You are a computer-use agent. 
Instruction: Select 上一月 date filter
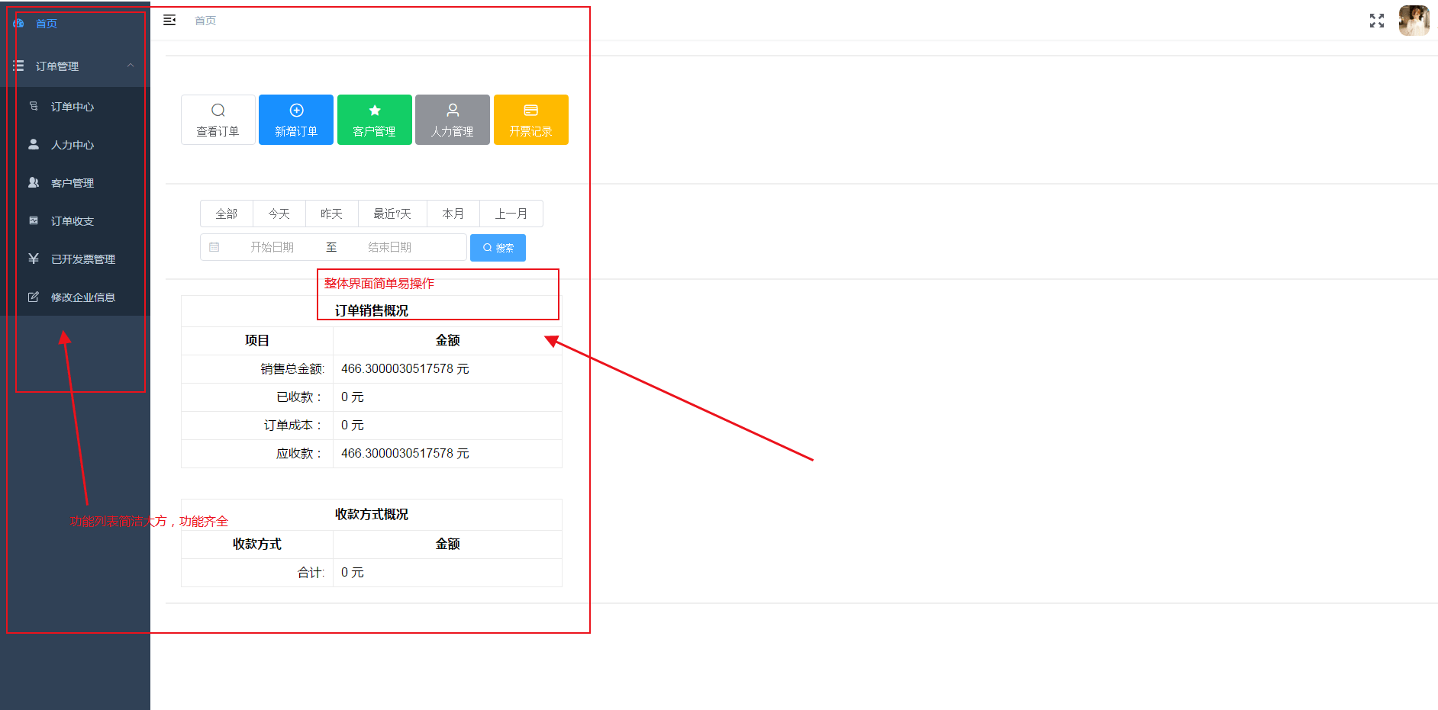pos(511,214)
